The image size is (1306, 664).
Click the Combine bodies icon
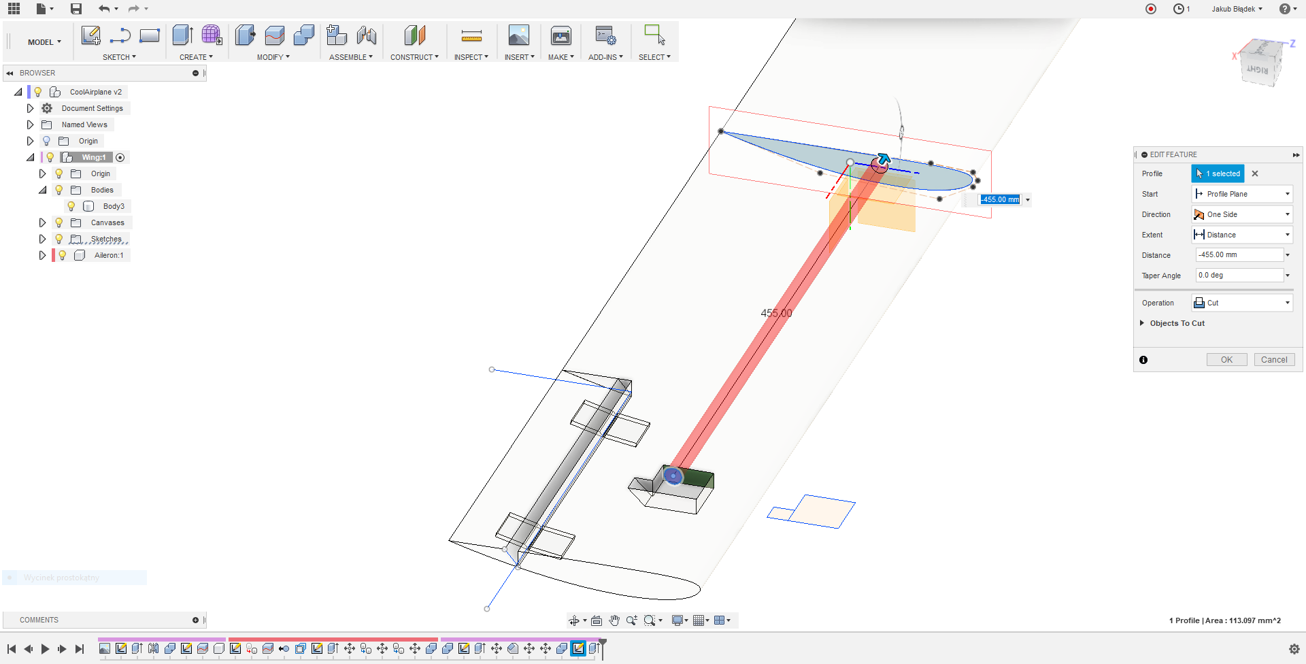(303, 35)
